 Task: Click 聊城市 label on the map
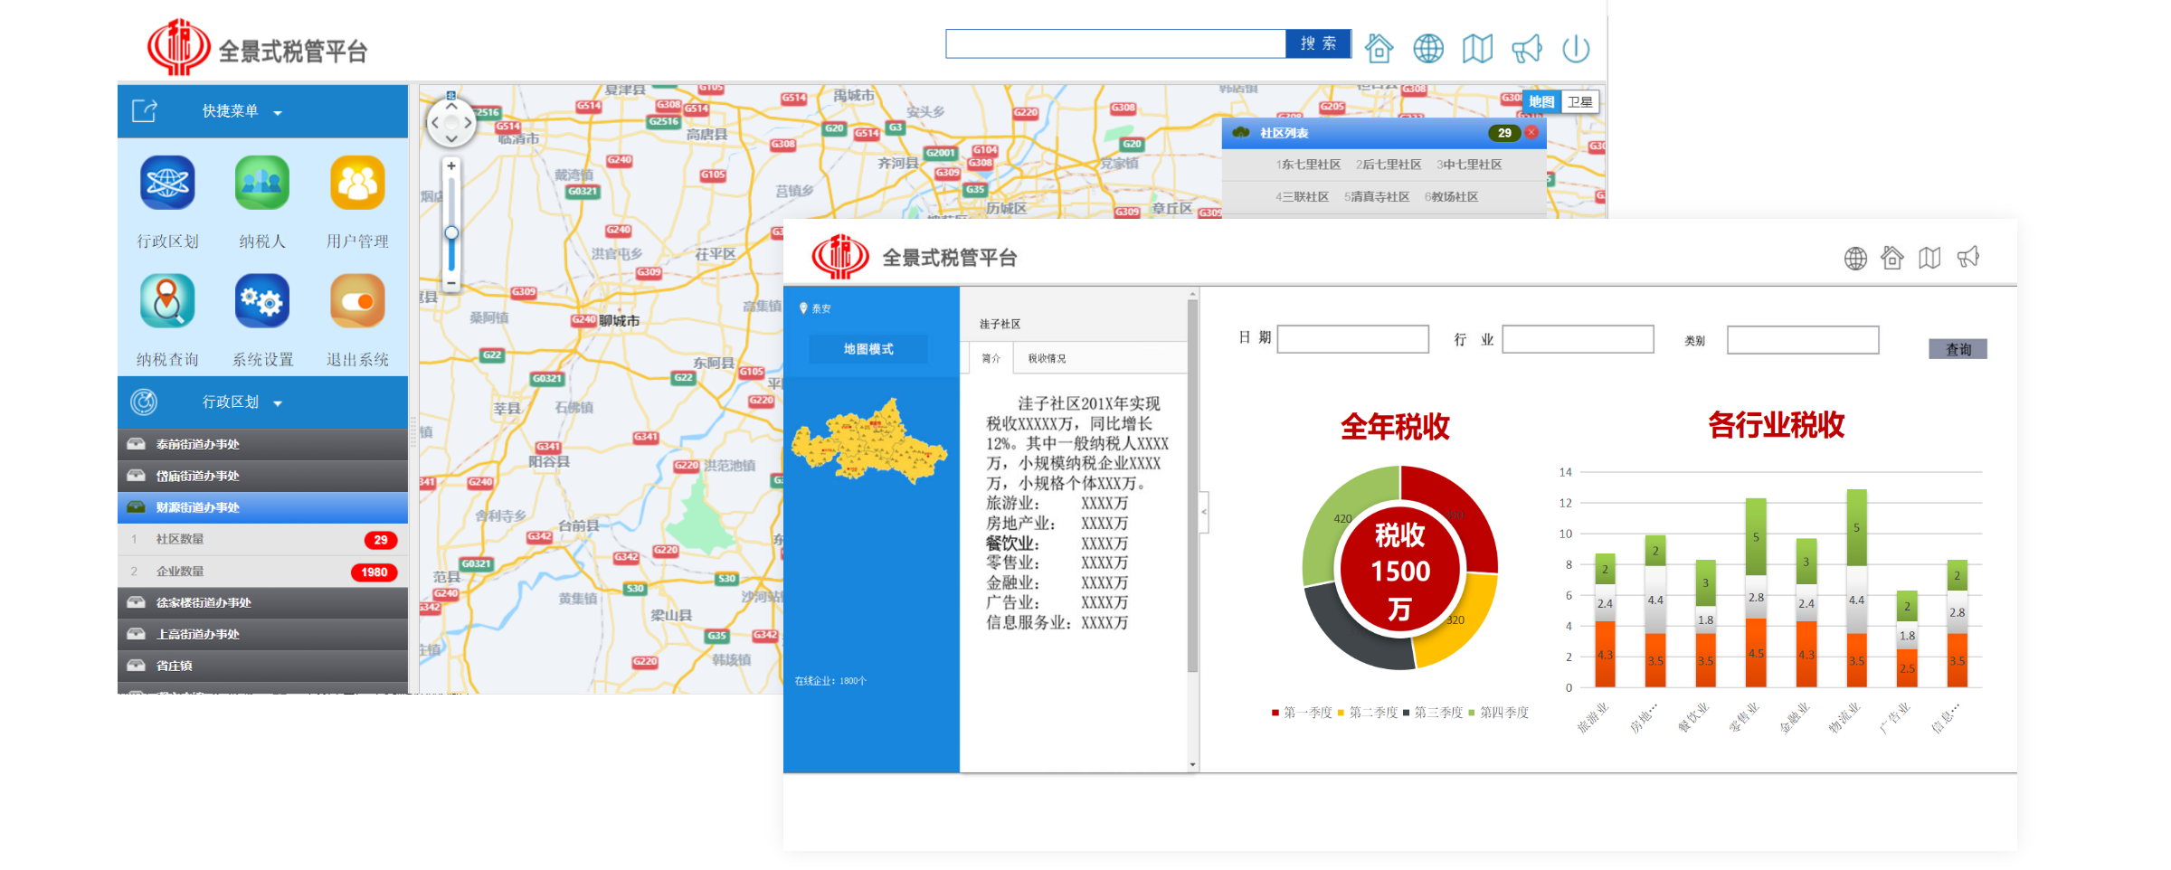tap(620, 321)
